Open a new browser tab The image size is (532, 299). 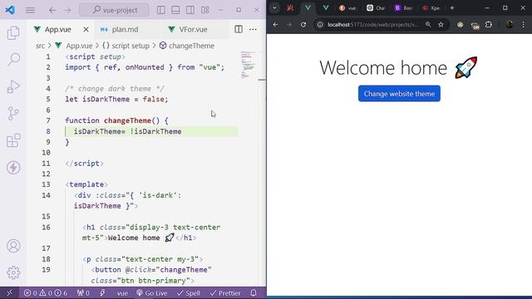452,7
